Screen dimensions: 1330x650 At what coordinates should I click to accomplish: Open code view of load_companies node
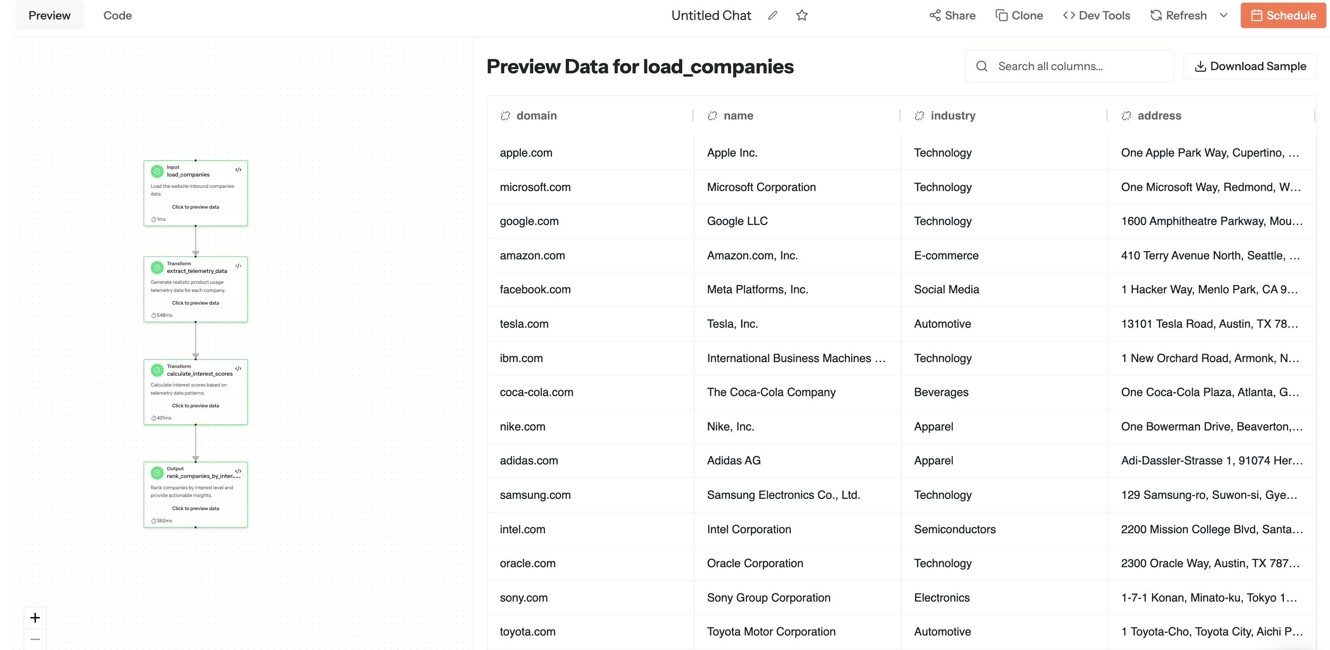tap(238, 170)
